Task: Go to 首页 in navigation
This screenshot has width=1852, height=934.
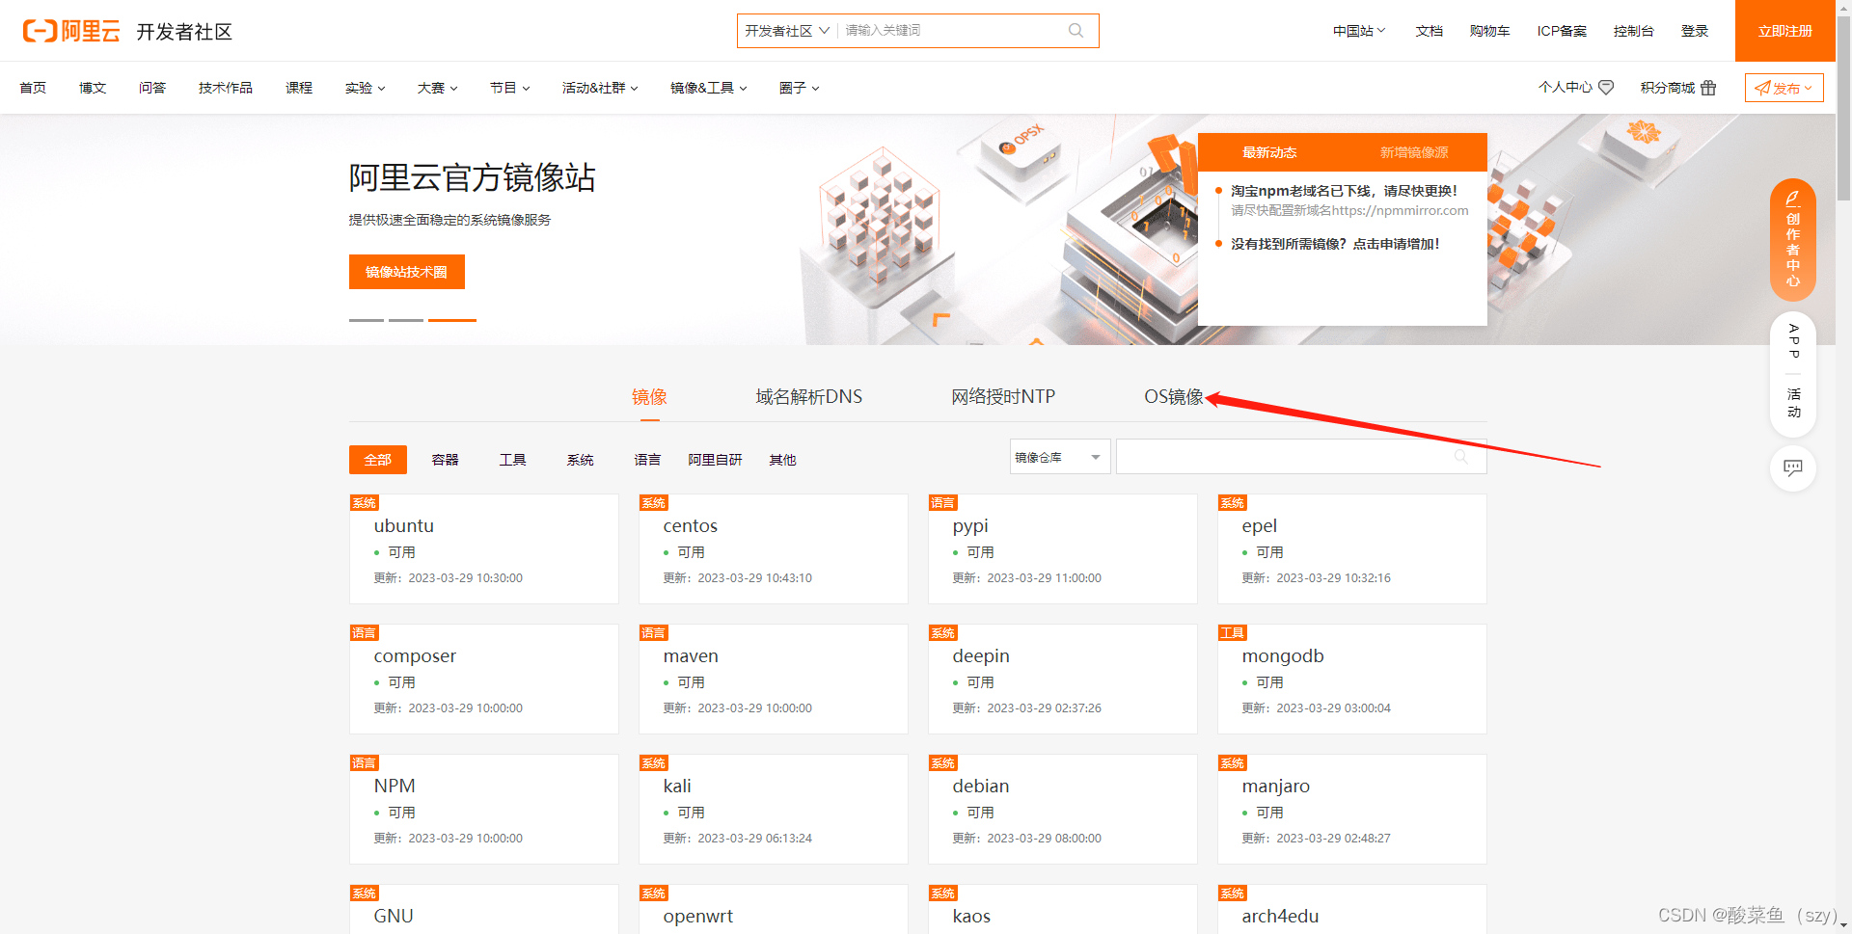Action: pyautogui.click(x=33, y=88)
